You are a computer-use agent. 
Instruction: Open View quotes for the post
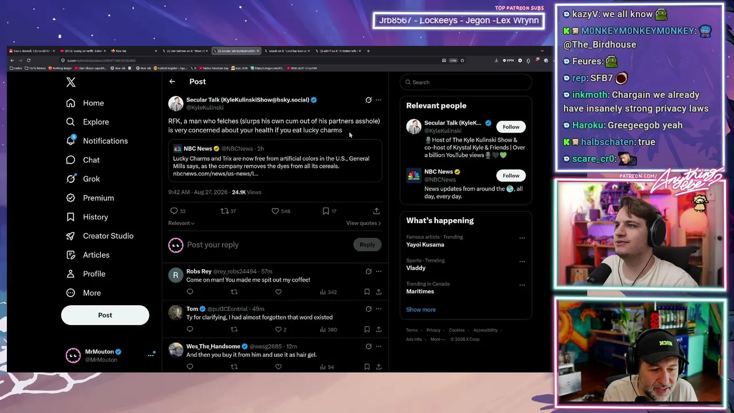click(x=364, y=223)
